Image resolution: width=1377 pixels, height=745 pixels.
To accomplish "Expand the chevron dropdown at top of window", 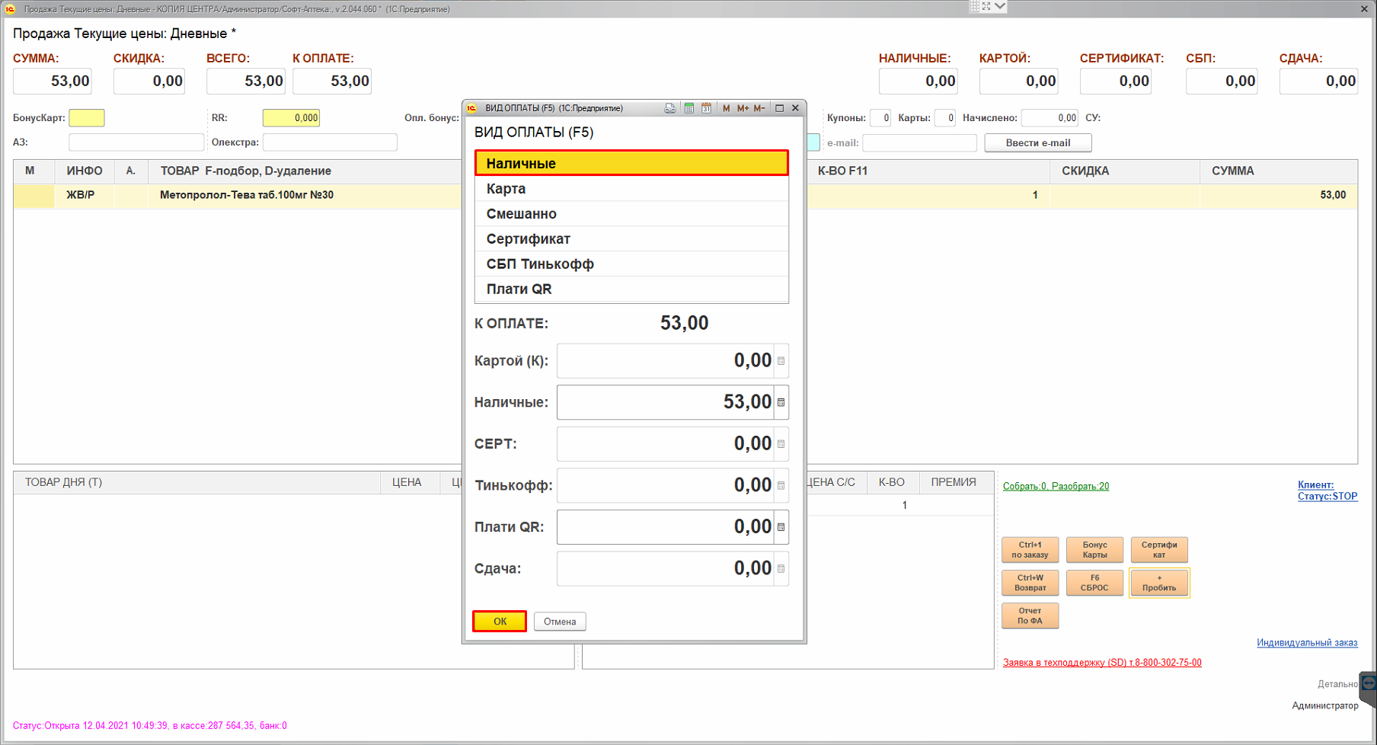I will pos(1000,6).
